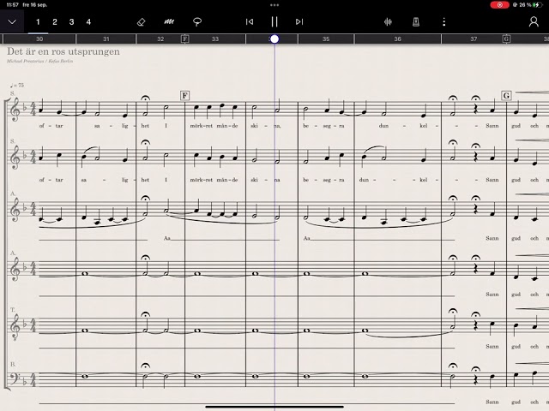Image resolution: width=549 pixels, height=411 pixels.
Task: Jump to measure 32 in timeline
Action: (160, 39)
